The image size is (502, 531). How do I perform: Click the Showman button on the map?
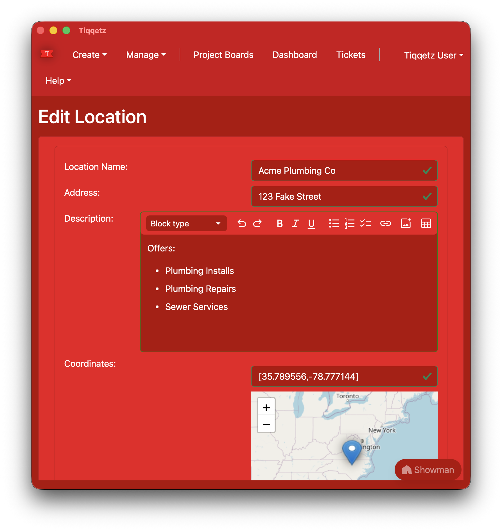click(x=428, y=470)
